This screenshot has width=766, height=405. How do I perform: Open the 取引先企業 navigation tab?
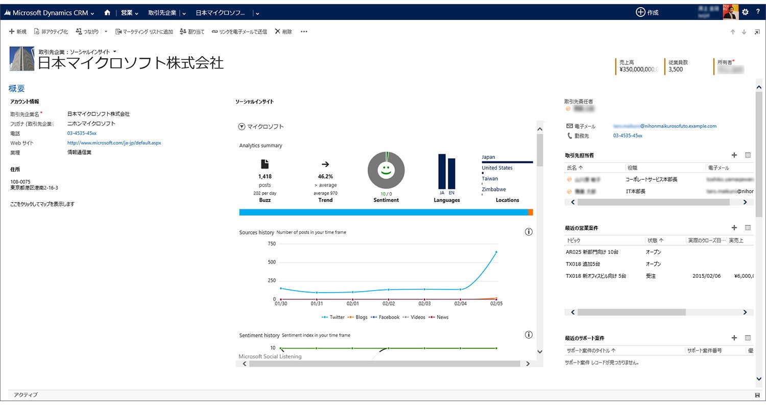coord(163,13)
